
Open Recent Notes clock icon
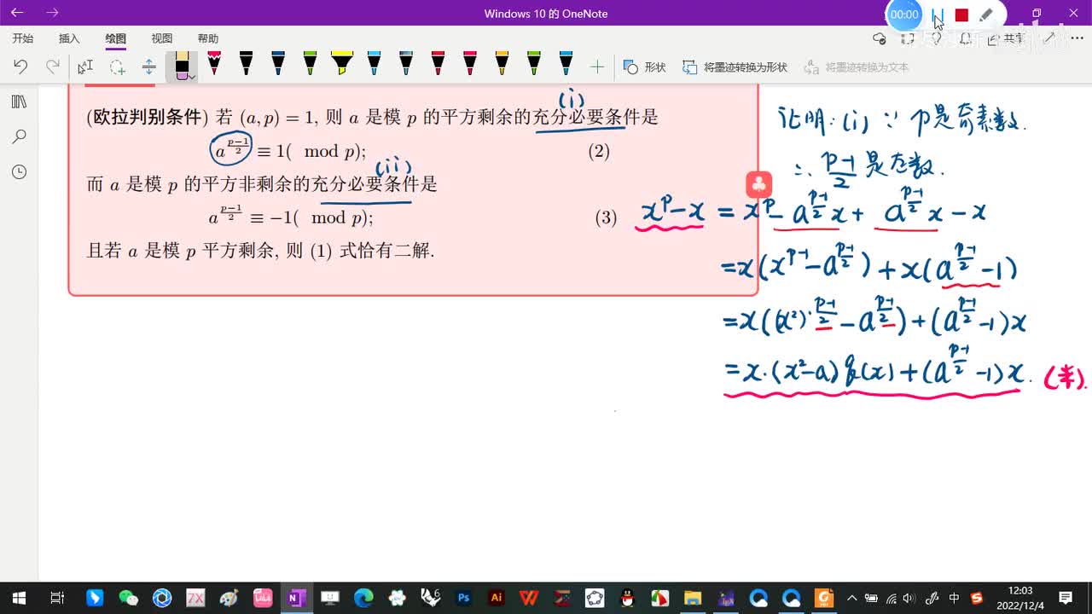click(19, 171)
